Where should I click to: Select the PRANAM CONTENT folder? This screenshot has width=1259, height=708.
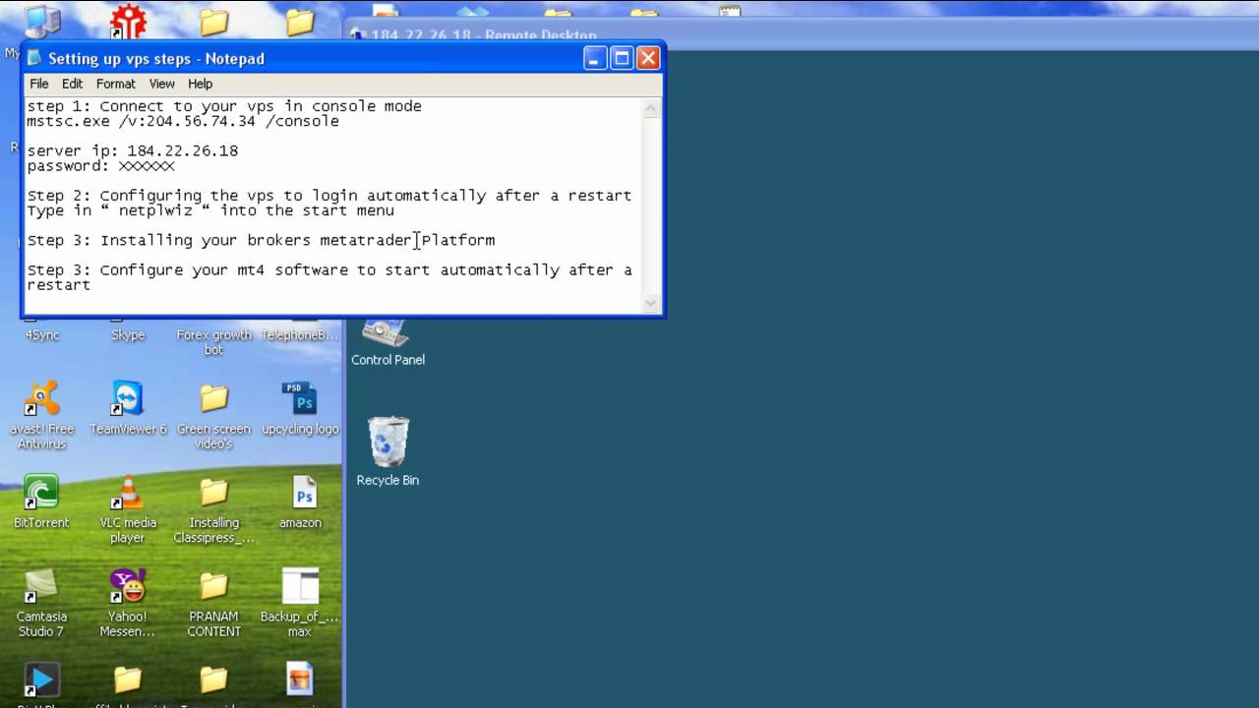tap(213, 603)
